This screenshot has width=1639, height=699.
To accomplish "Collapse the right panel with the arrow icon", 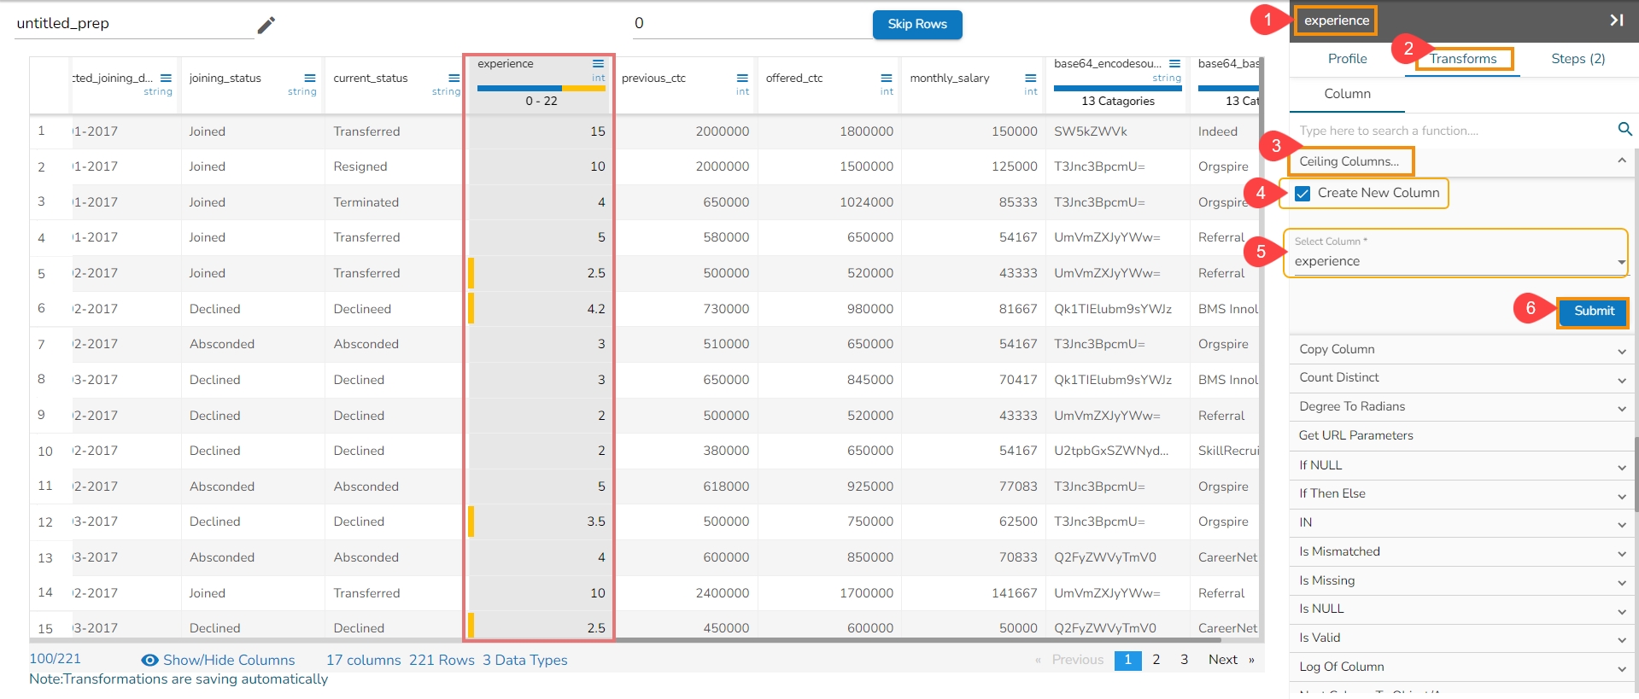I will [x=1616, y=20].
